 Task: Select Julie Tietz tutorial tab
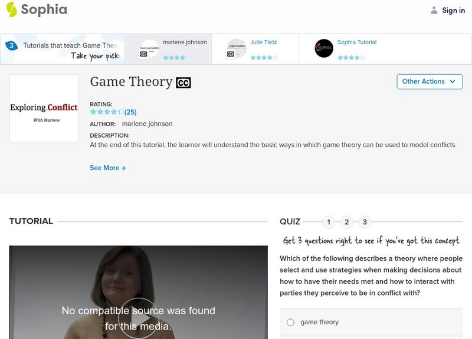coord(255,49)
